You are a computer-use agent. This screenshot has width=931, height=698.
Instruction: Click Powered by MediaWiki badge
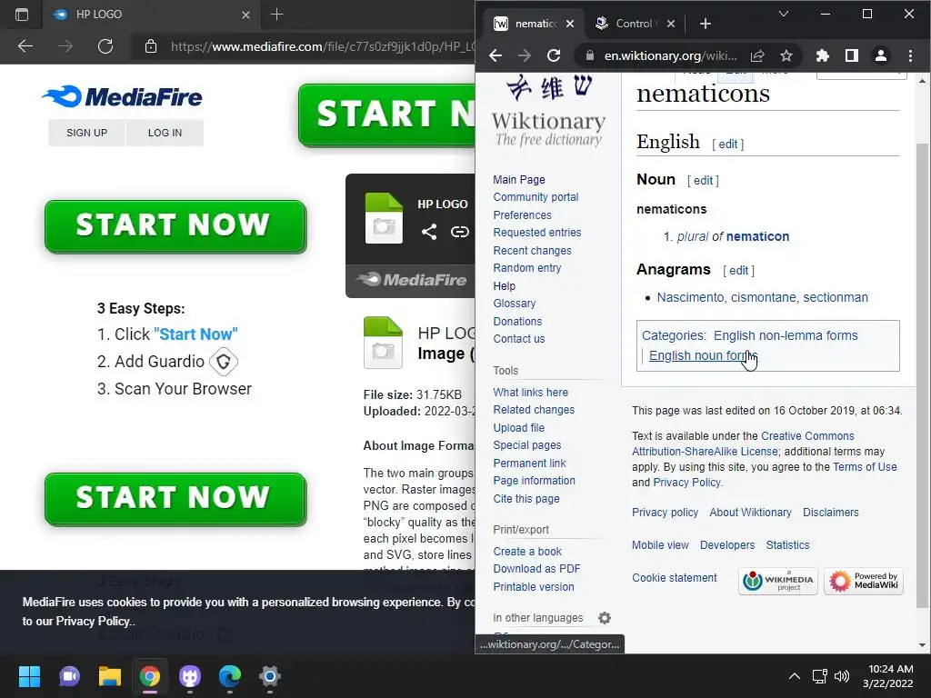(864, 581)
